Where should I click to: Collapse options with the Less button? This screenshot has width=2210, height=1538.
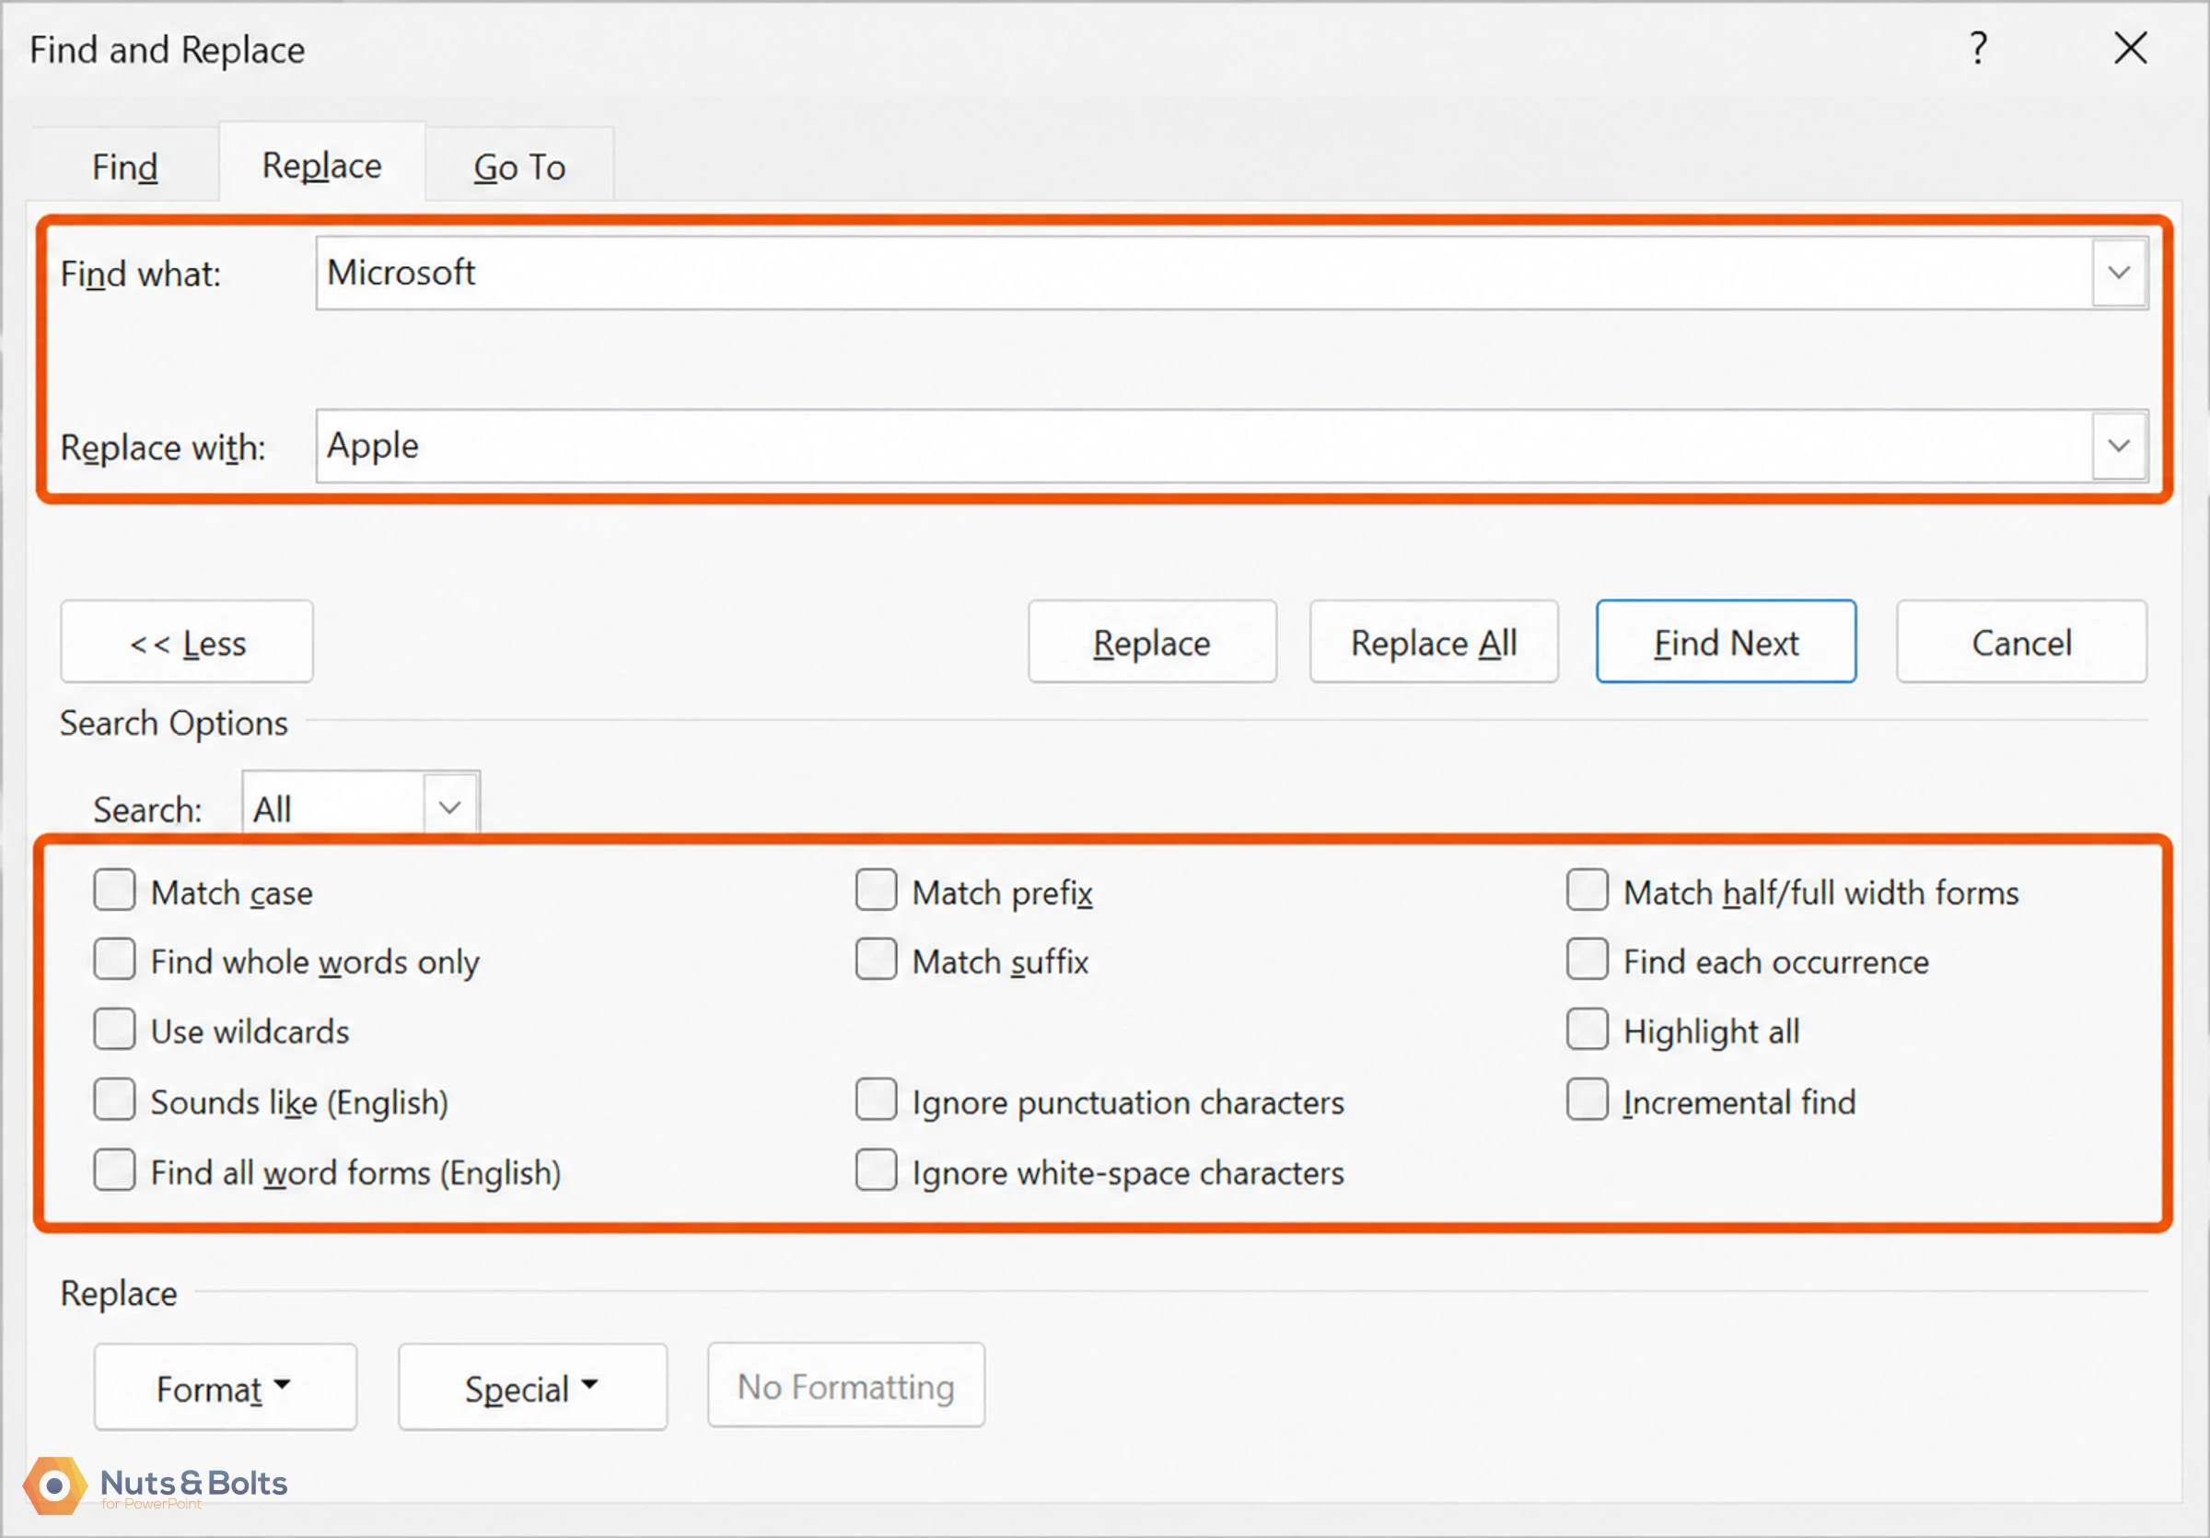pyautogui.click(x=187, y=642)
